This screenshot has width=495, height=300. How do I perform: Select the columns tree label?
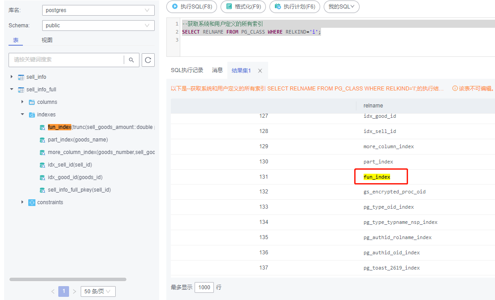click(48, 102)
